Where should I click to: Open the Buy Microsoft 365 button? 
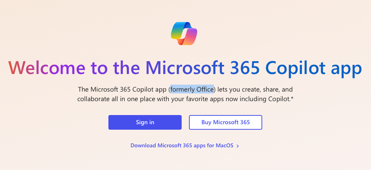pos(226,122)
